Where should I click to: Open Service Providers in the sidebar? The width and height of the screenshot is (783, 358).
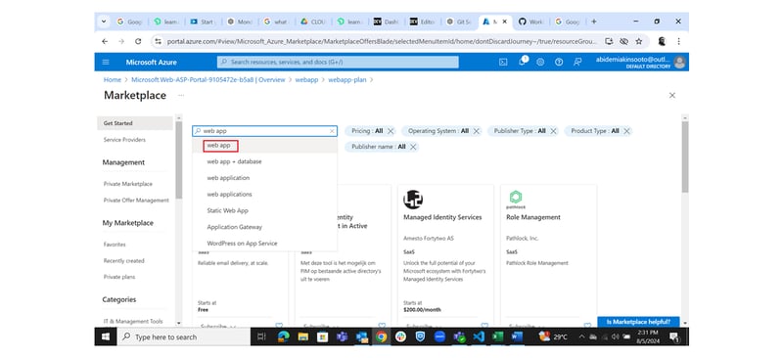coord(125,140)
